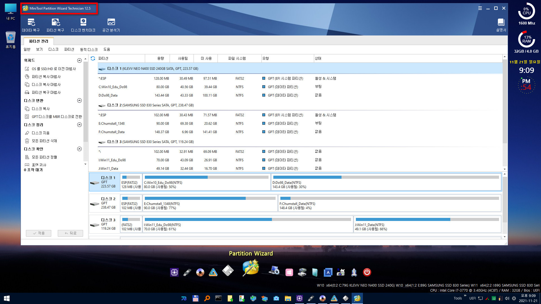Click the refresh icon beside 파티션 column
541x304 pixels.
[93, 58]
